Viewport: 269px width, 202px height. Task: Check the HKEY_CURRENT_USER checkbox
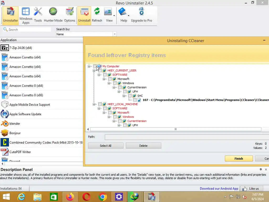click(100, 70)
